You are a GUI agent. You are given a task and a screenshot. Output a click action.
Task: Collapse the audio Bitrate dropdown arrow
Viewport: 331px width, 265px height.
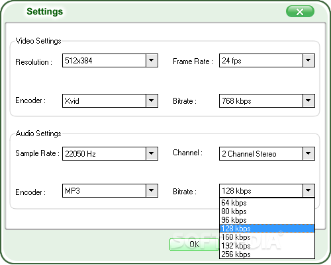[x=308, y=190]
